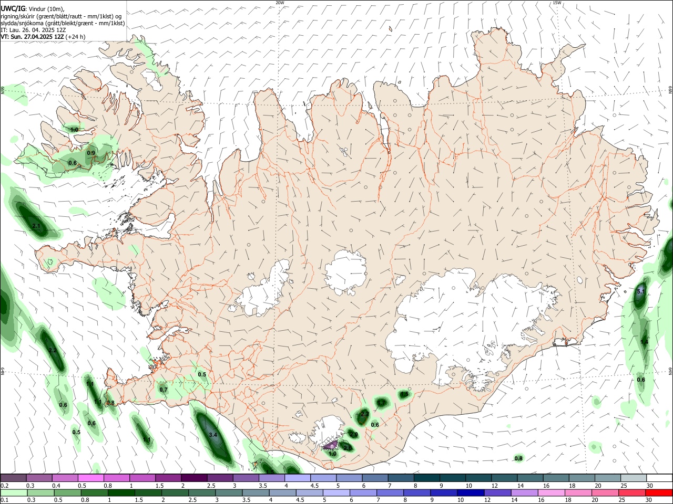This screenshot has width=673, height=504.
Task: Click the hatched purple snow cell on Mýrdalsjökull
Action: click(x=330, y=445)
